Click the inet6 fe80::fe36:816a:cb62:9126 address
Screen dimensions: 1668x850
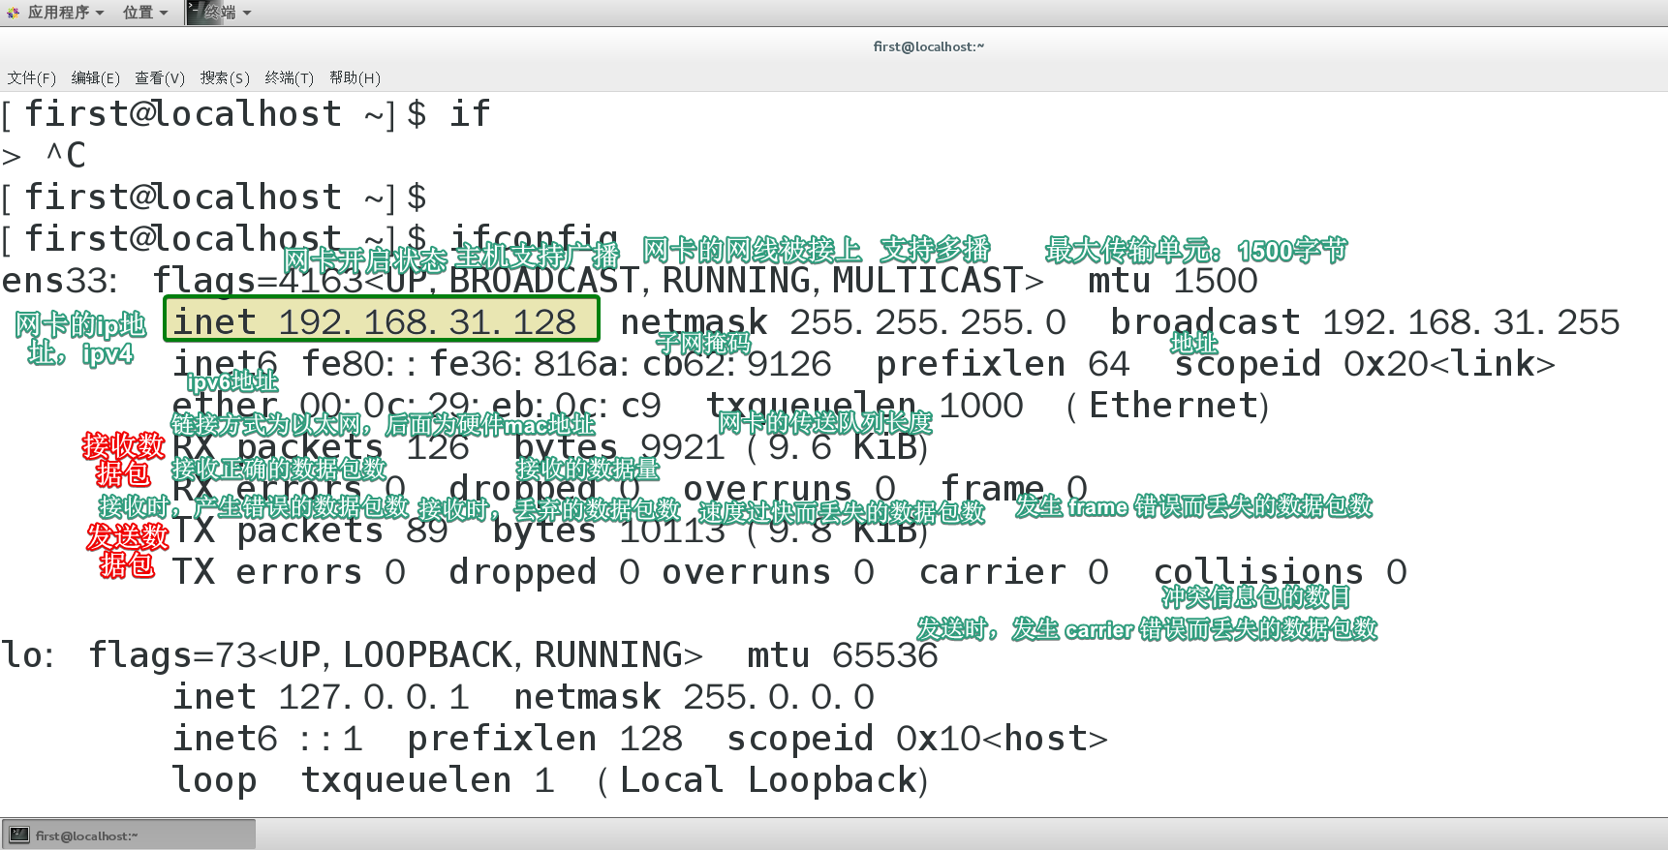tap(502, 364)
